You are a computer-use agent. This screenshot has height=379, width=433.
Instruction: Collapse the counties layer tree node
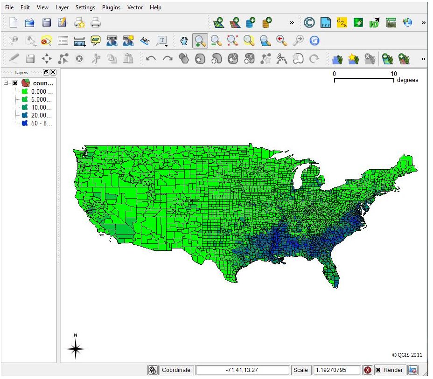(6, 83)
